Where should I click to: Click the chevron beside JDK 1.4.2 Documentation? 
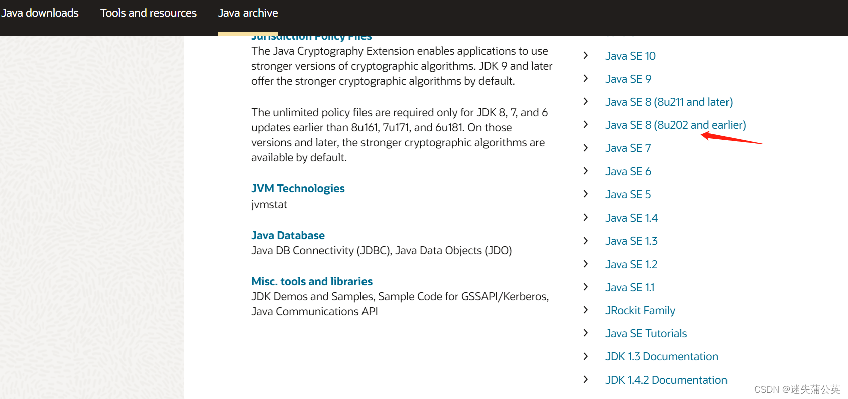(x=585, y=379)
